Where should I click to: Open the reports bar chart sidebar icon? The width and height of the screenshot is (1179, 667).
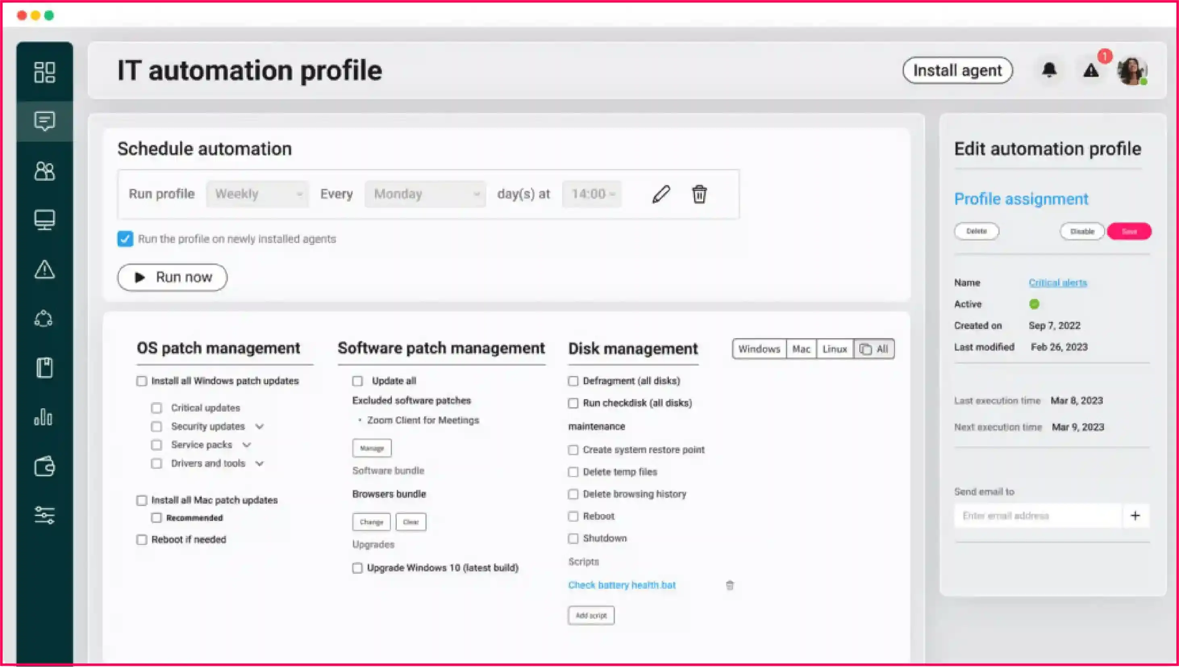pyautogui.click(x=44, y=417)
